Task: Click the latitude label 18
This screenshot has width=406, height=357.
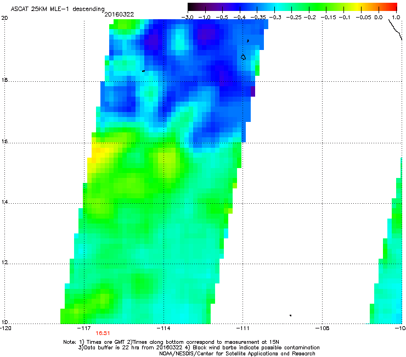Action: (x=4, y=80)
